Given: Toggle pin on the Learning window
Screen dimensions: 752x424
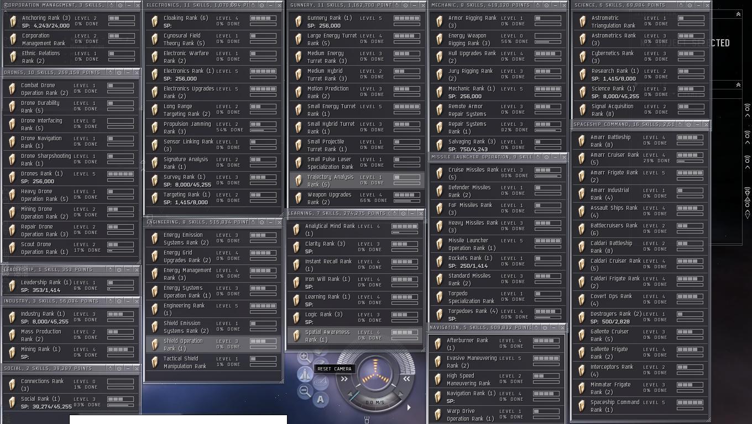Looking at the screenshot, I should coord(394,213).
